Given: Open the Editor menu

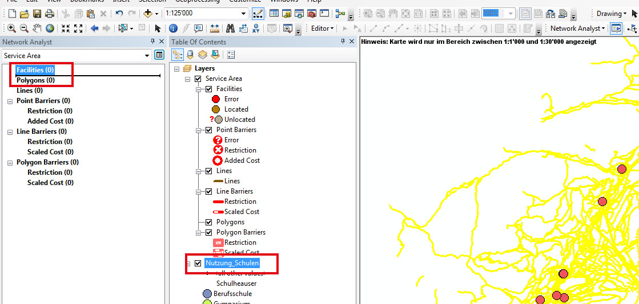Looking at the screenshot, I should [323, 28].
